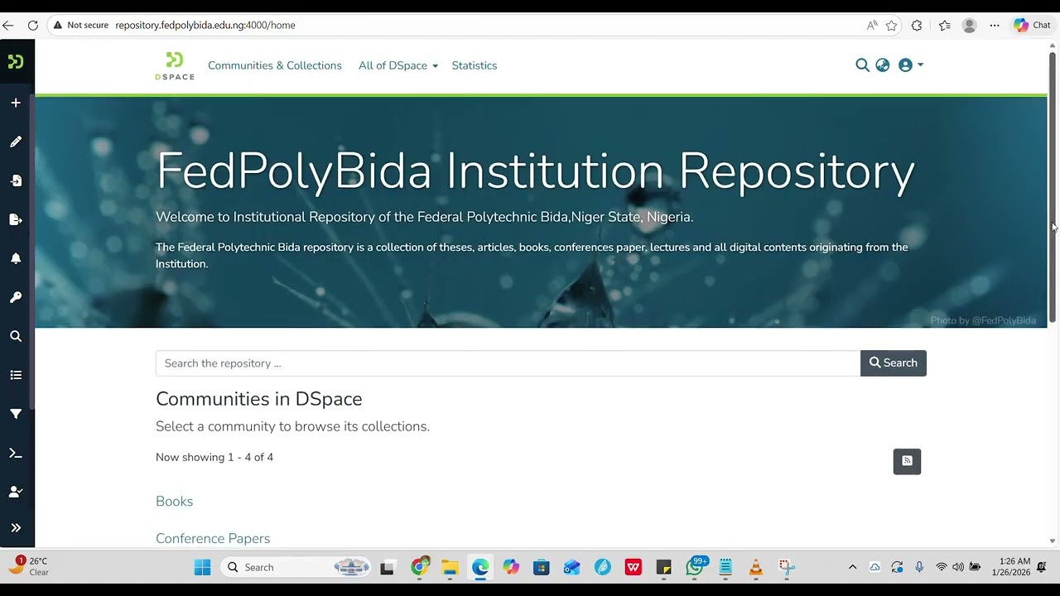1060x596 pixels.
Task: Toggle the Read aloud icon in address bar
Action: coord(872,26)
